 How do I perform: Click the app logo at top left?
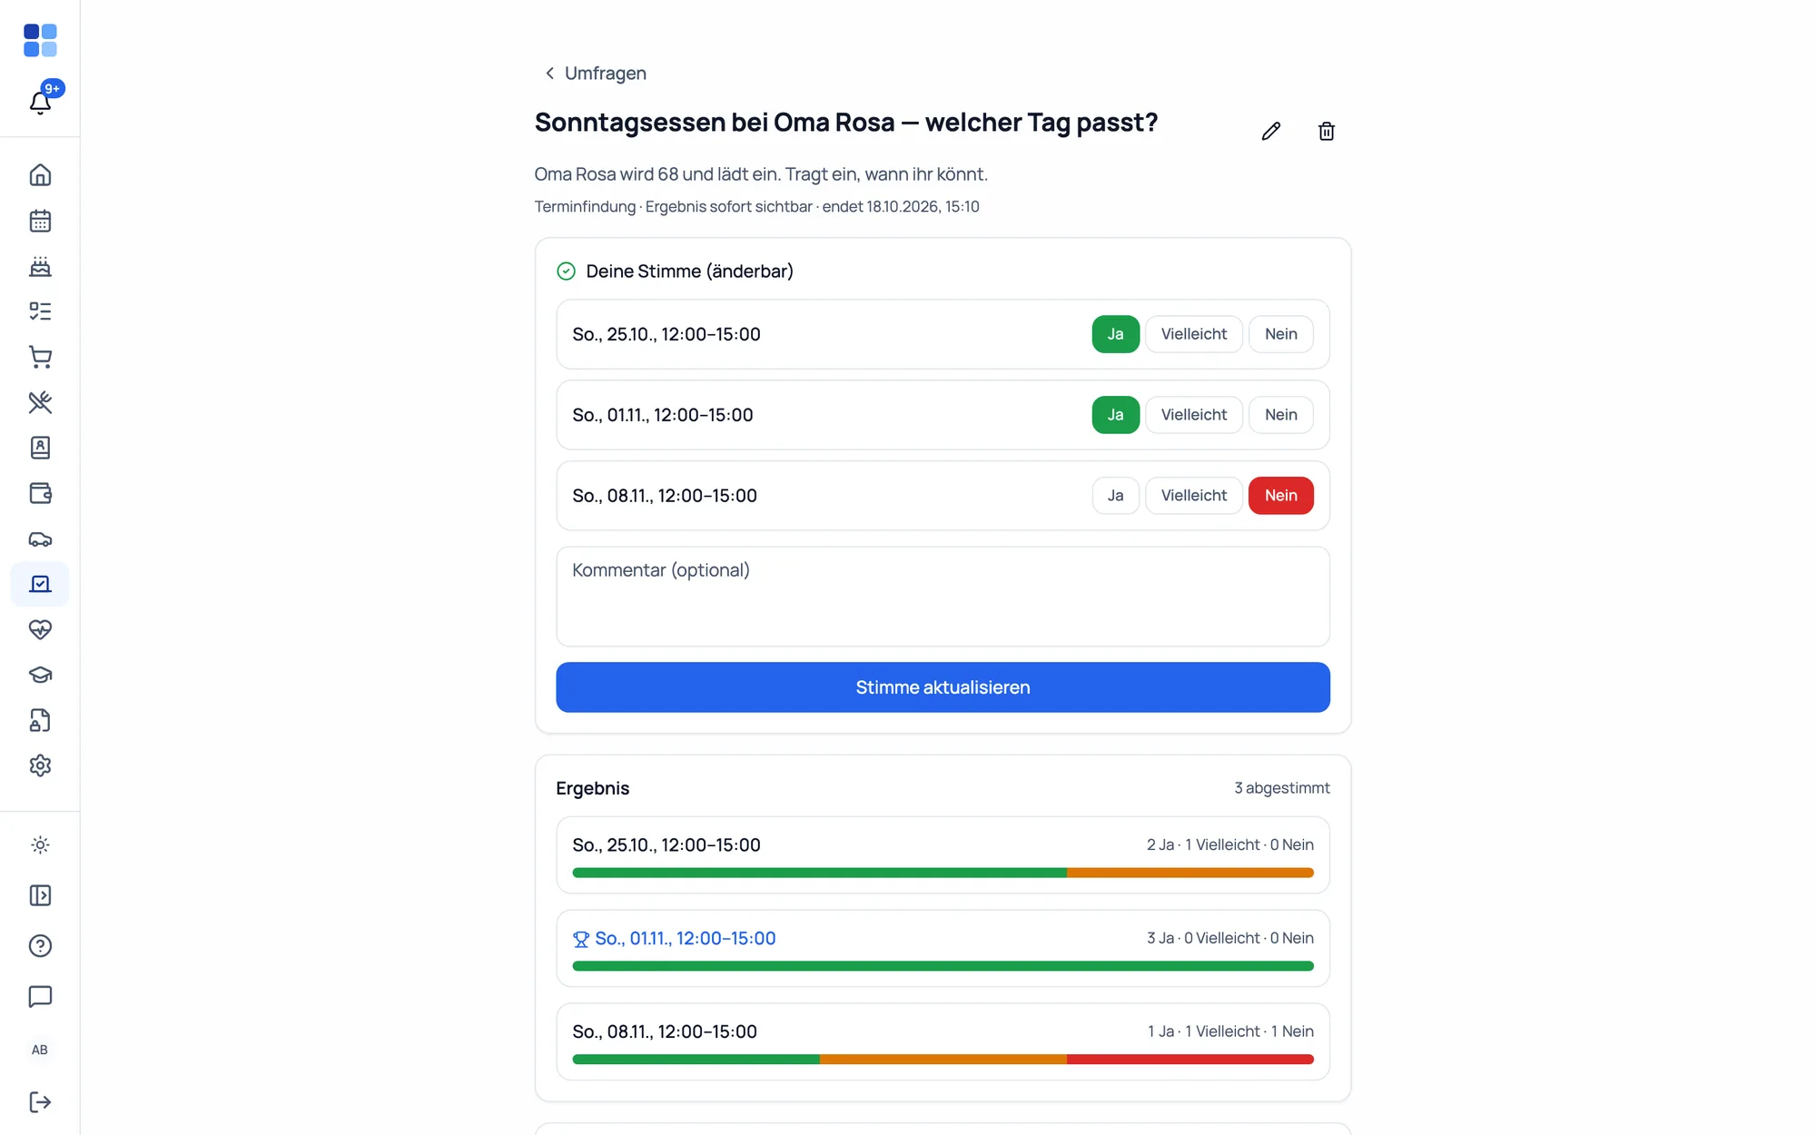pos(40,40)
